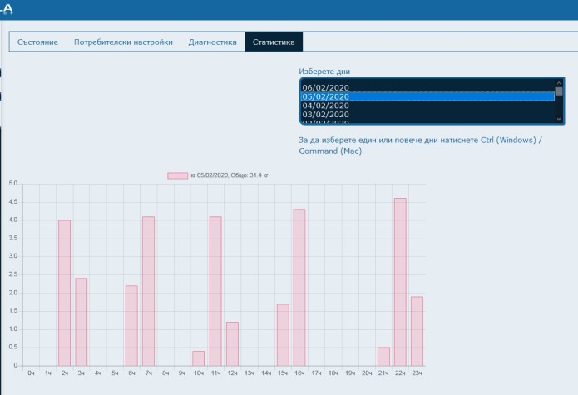Click the day list scroll-up arrow
Viewport: 578px width, 395px height.
559,82
